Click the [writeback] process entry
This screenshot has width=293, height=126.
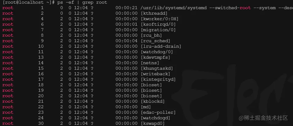pos(156,74)
